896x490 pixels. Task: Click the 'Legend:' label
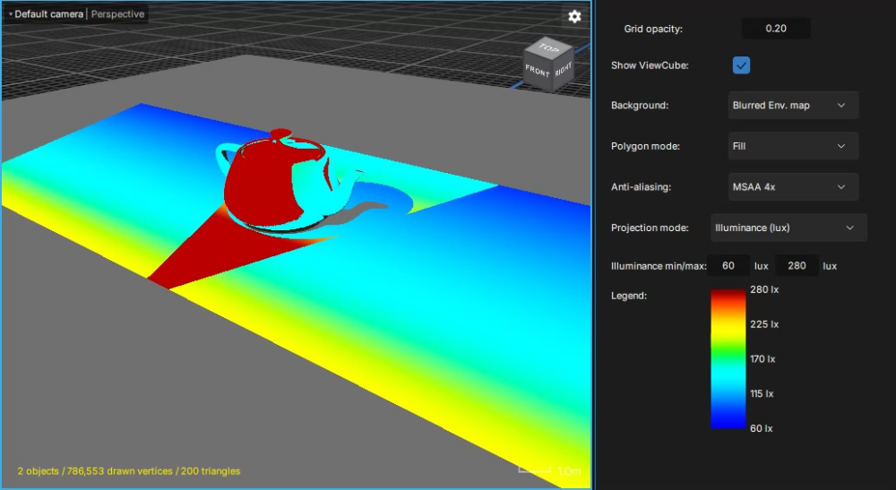click(x=629, y=296)
